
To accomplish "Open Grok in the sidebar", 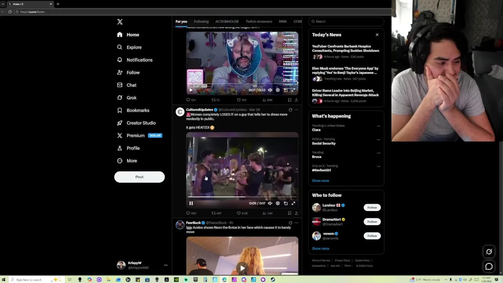I will click(127, 97).
